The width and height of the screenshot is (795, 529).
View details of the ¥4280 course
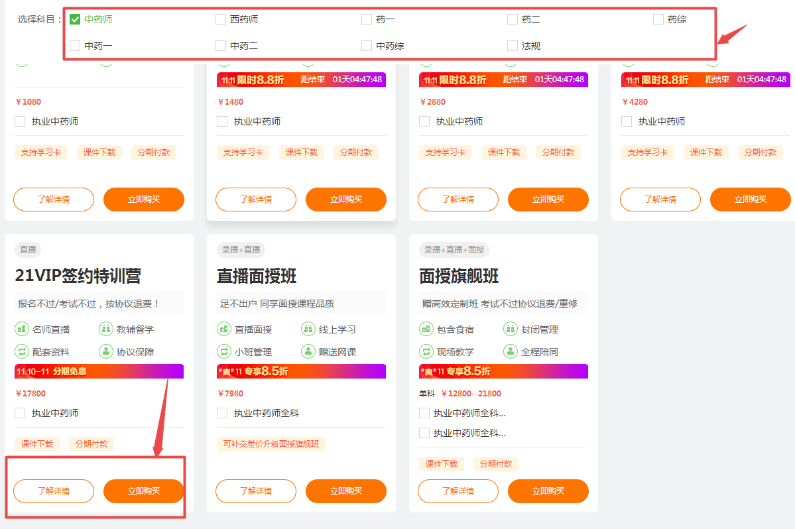[x=660, y=200]
